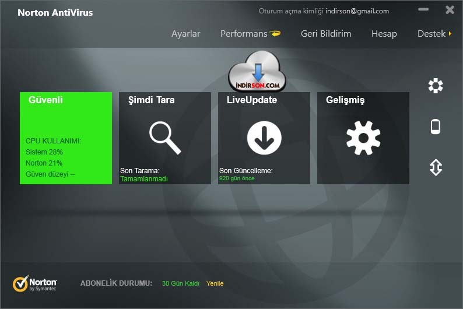Close the Norton AntiVirus window

pyautogui.click(x=450, y=10)
